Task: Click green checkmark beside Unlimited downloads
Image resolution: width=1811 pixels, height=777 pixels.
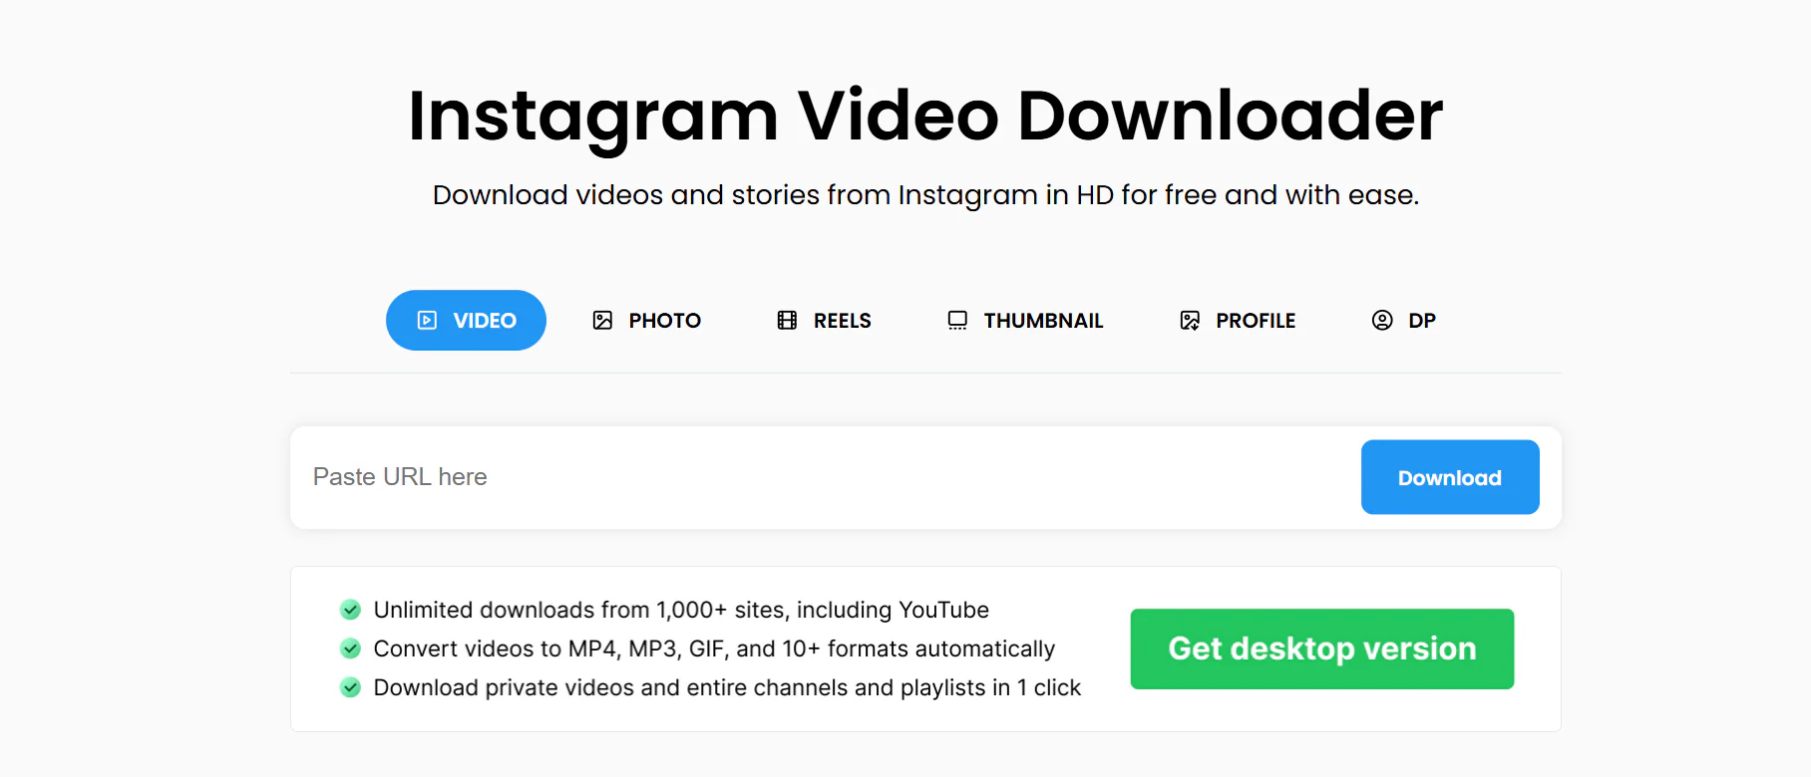Action: (x=350, y=610)
